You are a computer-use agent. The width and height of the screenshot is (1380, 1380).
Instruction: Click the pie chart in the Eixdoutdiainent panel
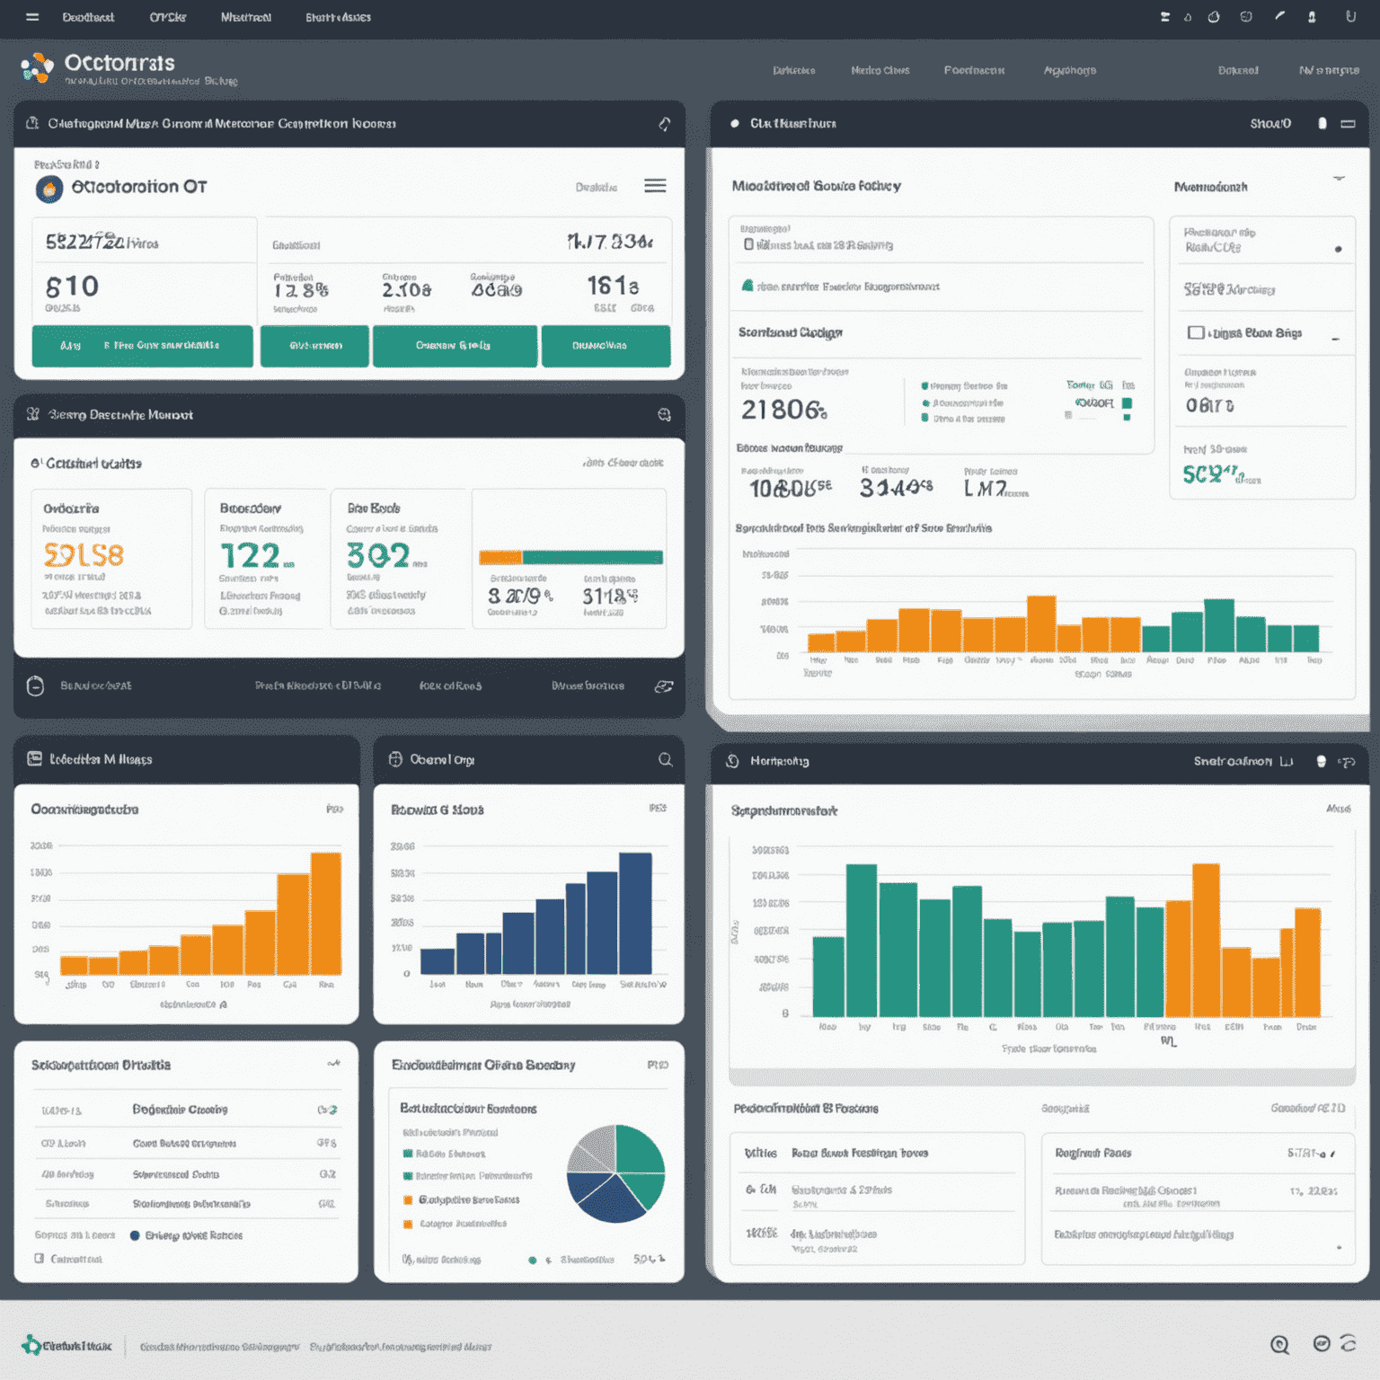click(x=615, y=1173)
